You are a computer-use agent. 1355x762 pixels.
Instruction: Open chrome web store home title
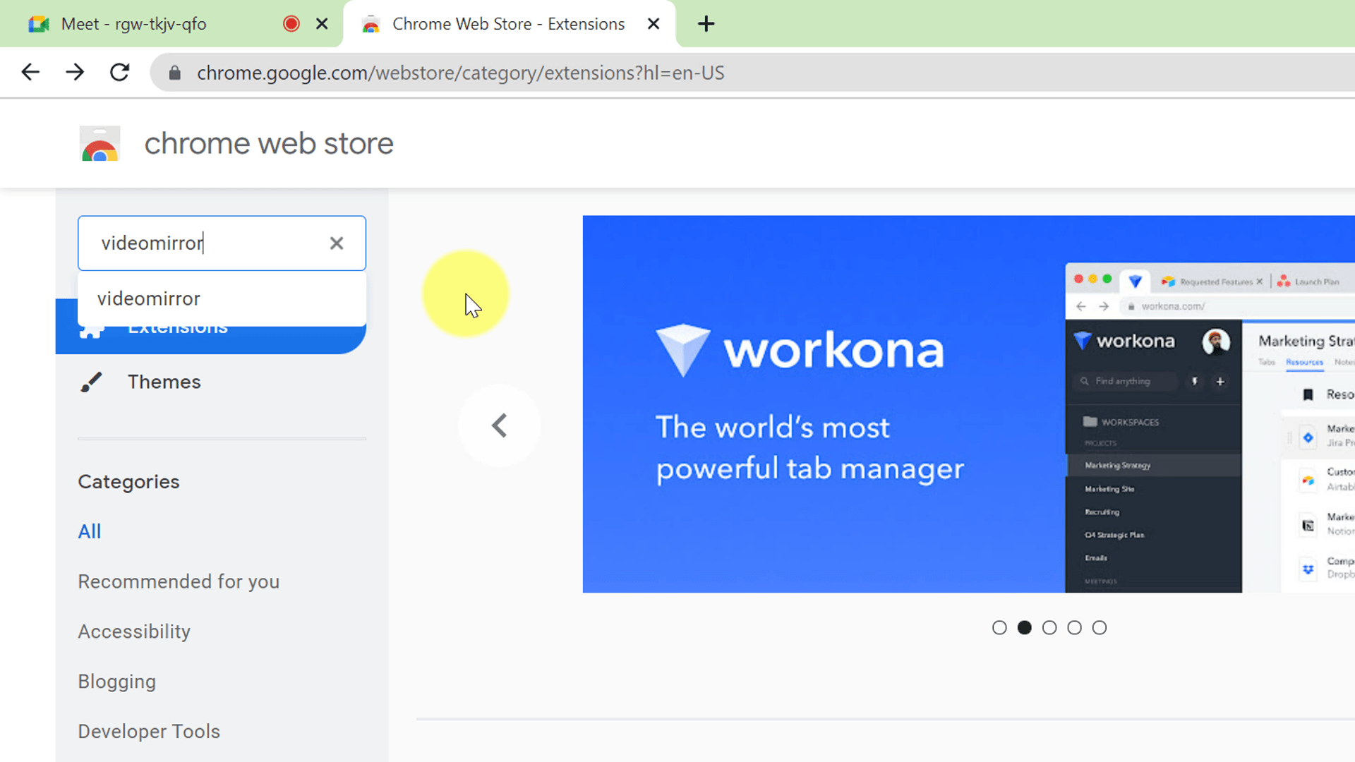[269, 144]
